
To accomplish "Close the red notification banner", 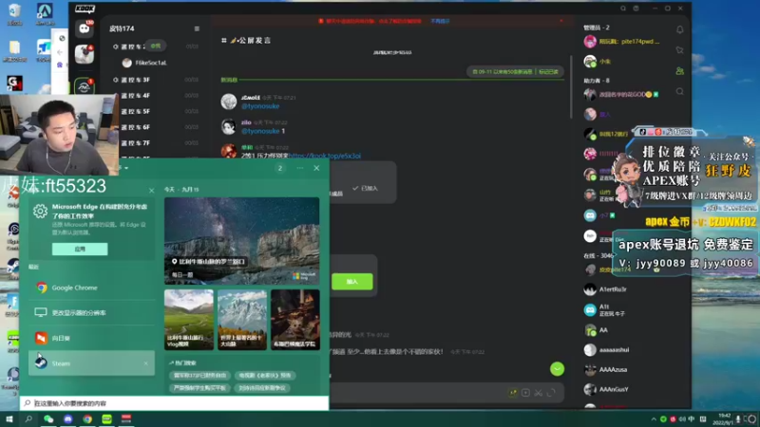I will (x=561, y=21).
